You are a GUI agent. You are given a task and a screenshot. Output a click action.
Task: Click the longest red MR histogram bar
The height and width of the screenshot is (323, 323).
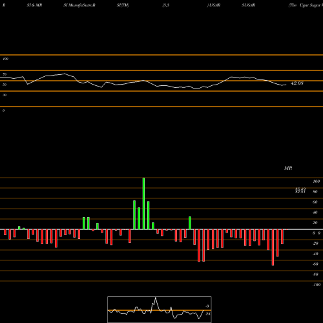click(x=273, y=247)
